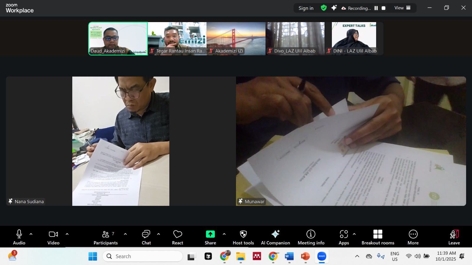Select the Daud_Akademizi video thumbnail
This screenshot has width=472, height=265.
118,39
